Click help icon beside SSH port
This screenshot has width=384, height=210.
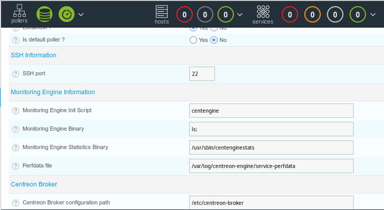[x=16, y=74]
